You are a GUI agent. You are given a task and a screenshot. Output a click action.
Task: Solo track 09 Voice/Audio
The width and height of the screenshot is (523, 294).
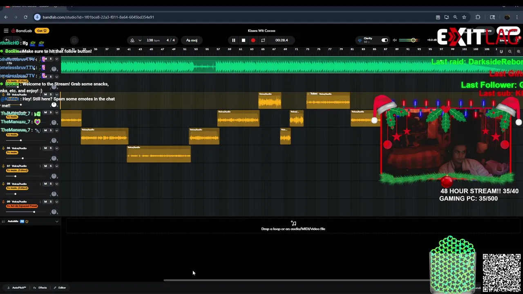click(51, 202)
